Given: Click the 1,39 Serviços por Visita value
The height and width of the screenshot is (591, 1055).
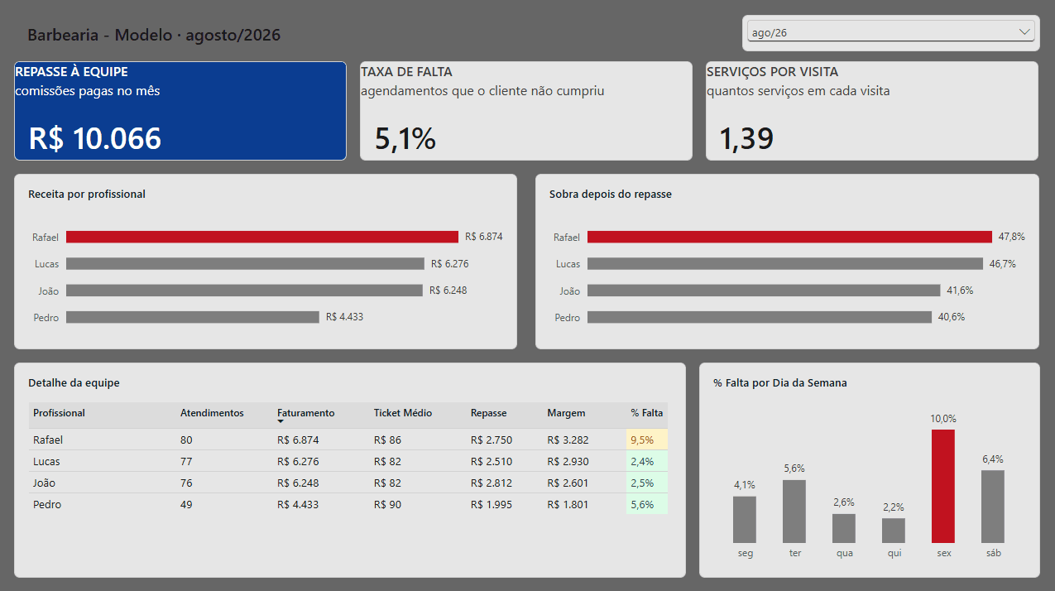Looking at the screenshot, I should (746, 138).
